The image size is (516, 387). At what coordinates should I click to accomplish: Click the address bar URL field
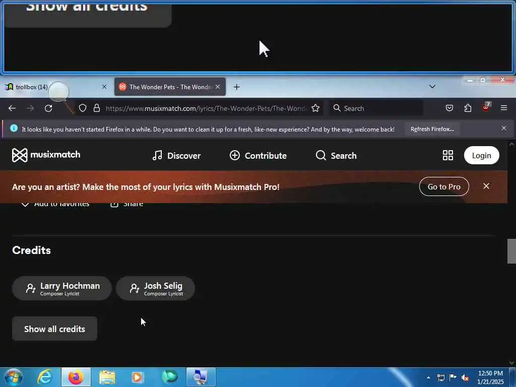(x=206, y=108)
